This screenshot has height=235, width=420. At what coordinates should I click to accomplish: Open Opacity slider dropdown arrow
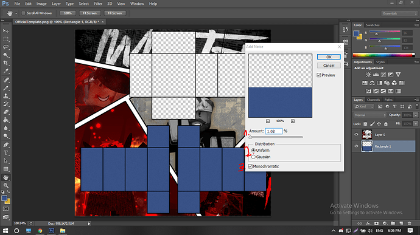416,115
